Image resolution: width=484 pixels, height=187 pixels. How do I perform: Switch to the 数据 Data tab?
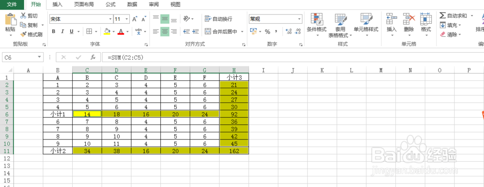132,5
